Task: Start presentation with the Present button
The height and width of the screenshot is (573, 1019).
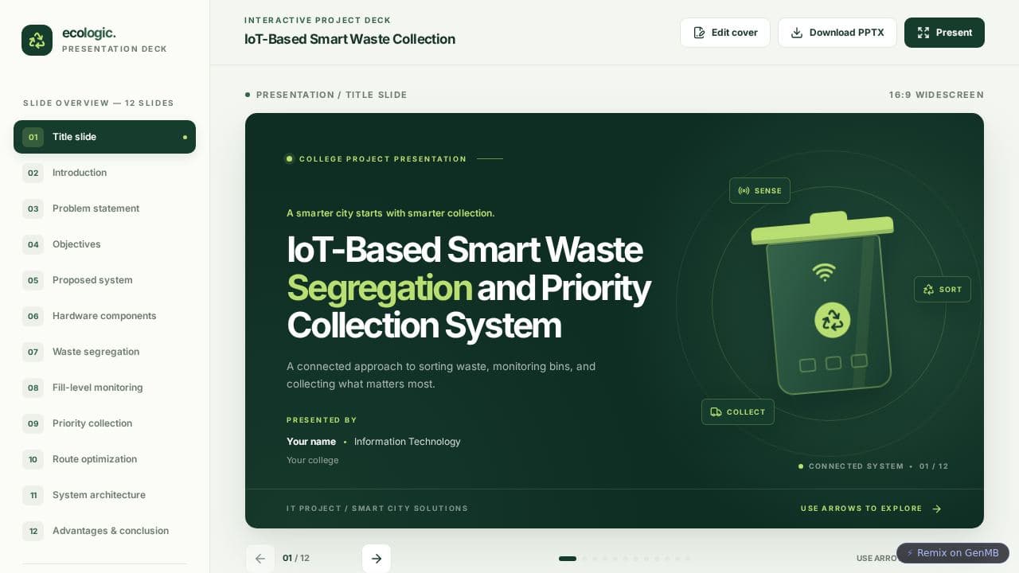Action: 944,33
